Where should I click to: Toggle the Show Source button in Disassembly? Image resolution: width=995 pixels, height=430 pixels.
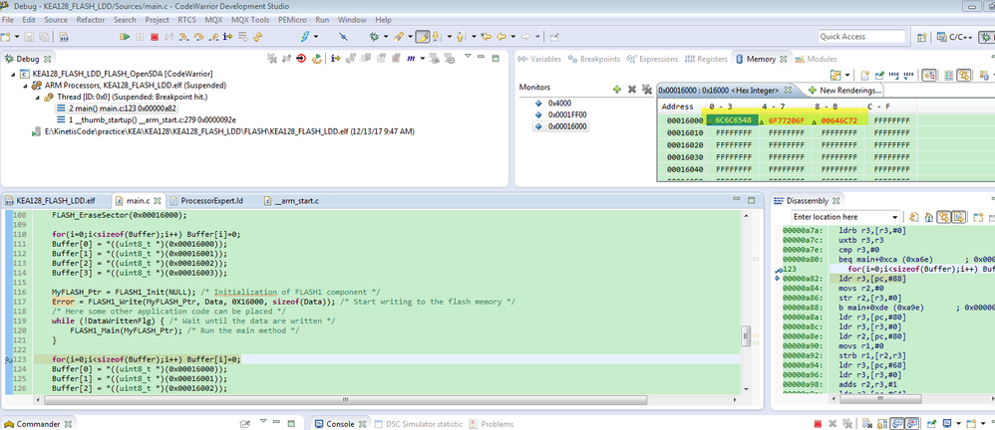click(961, 217)
